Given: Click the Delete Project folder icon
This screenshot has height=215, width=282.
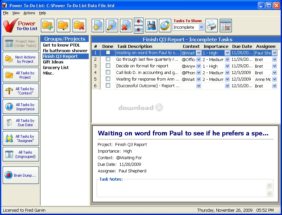Looking at the screenshot, I should click(x=79, y=25).
